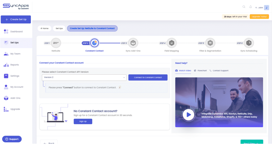Open the search icon in header
Screen dimensions: 272x147
(244, 7)
